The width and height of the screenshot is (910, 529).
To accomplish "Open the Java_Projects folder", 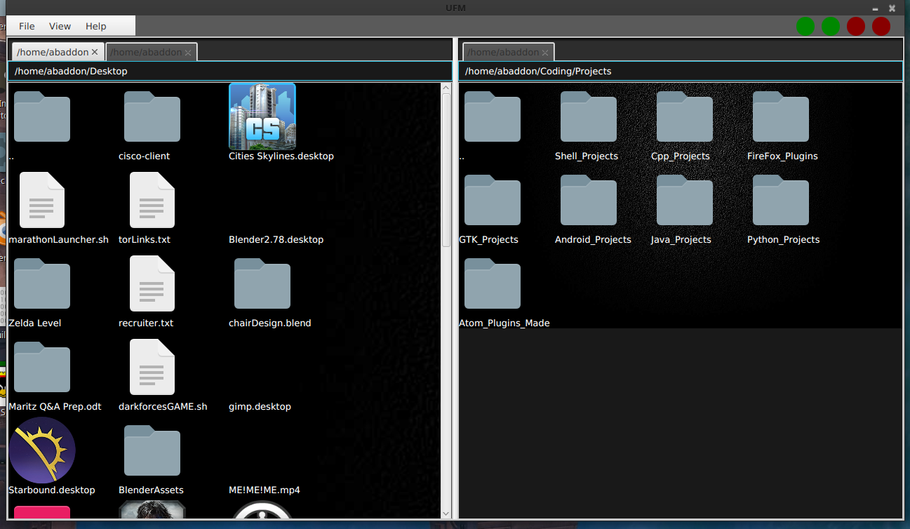I will 684,200.
